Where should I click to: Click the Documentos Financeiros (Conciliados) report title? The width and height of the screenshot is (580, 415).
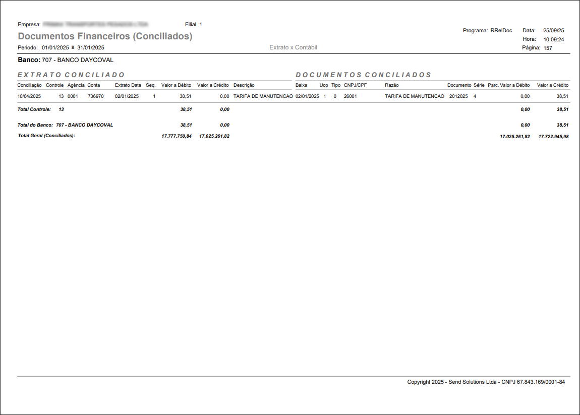(105, 36)
